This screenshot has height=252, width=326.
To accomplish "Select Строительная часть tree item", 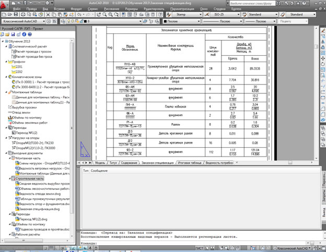I will 30,178.
